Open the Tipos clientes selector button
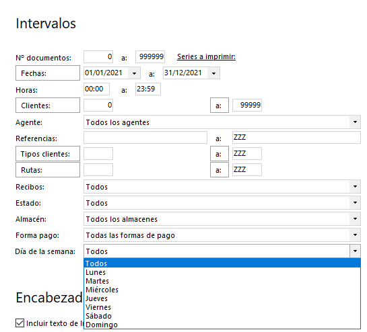 click(x=48, y=154)
